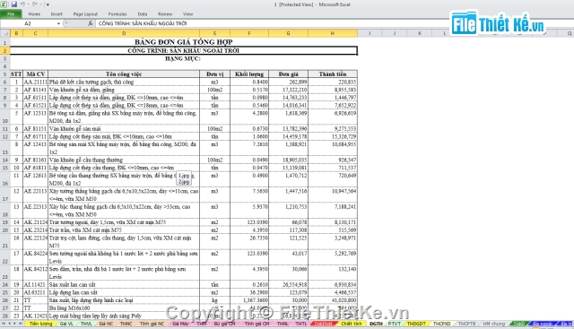
Task: Open the Formulas ribbon tab
Action: tap(117, 14)
